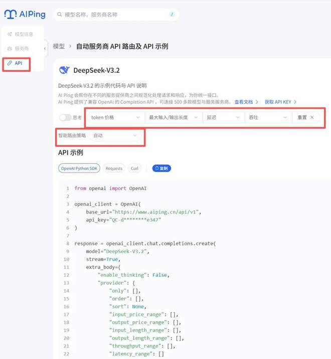Viewport: 331px width, 359px height.
Task: Click the X icon next to 重置
Action: coord(312,117)
